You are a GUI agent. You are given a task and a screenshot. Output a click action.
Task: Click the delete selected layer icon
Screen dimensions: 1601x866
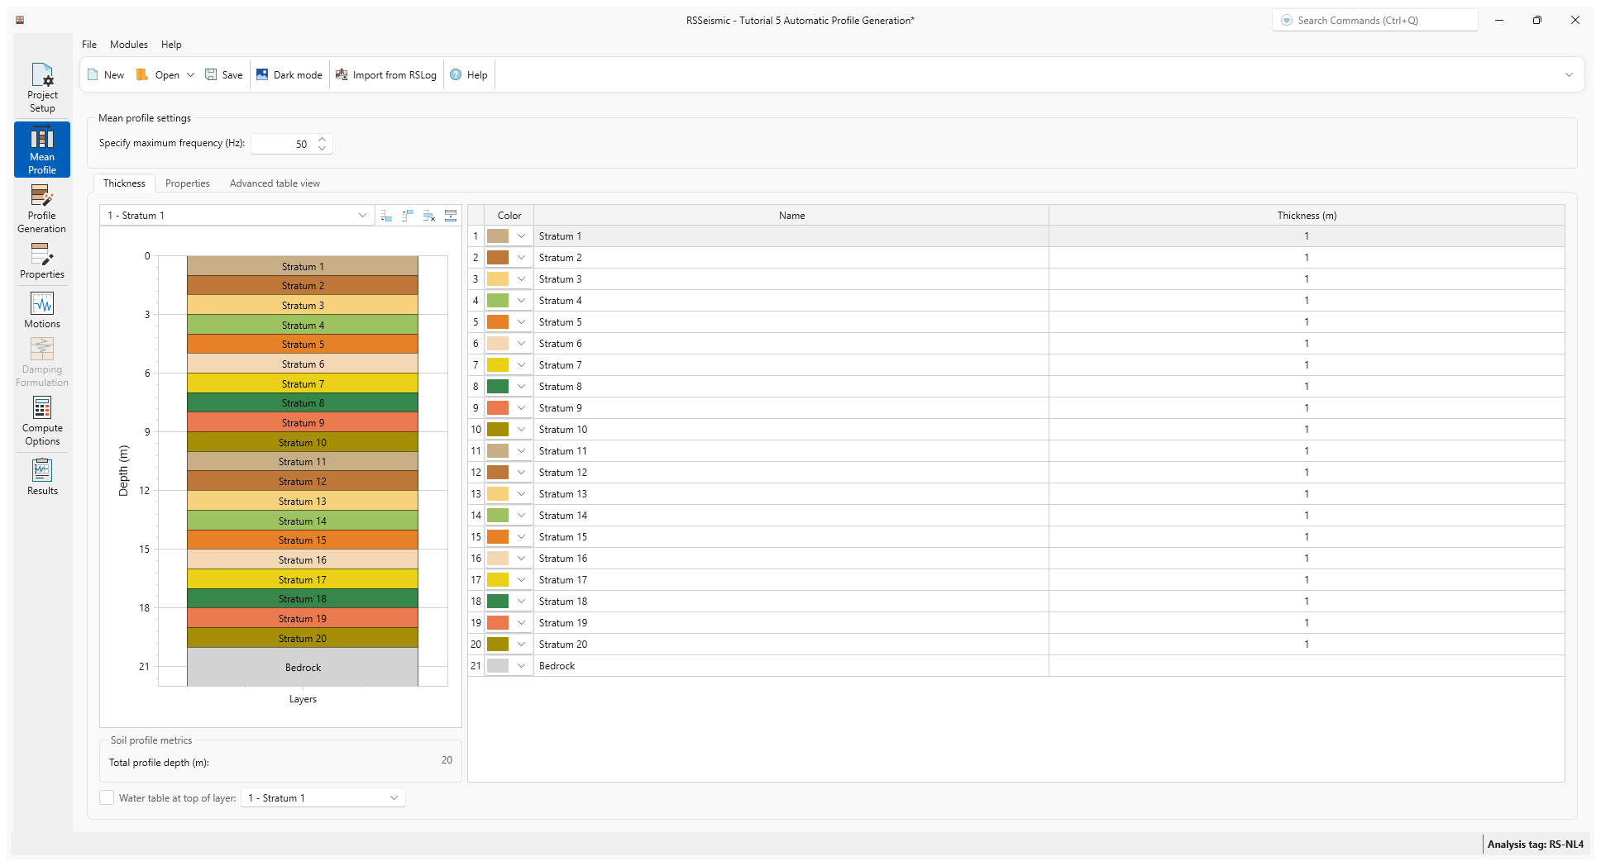point(429,216)
